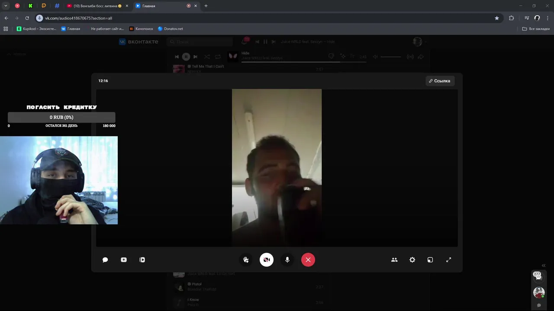Screen dimensions: 554x311
Task: Switch to the blue hash pinned tab
Action: (57, 6)
